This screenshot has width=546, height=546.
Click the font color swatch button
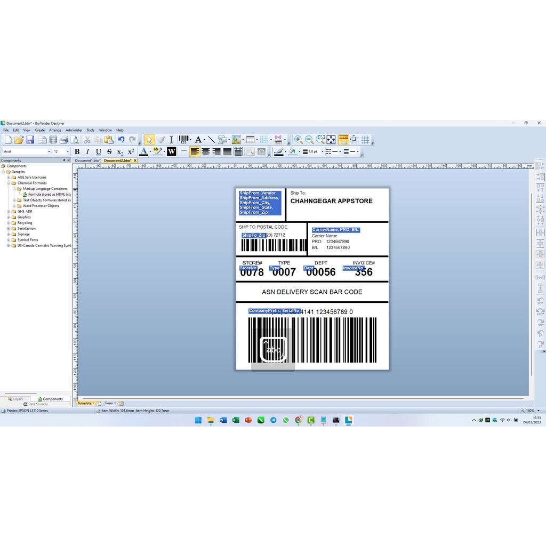pyautogui.click(x=143, y=152)
